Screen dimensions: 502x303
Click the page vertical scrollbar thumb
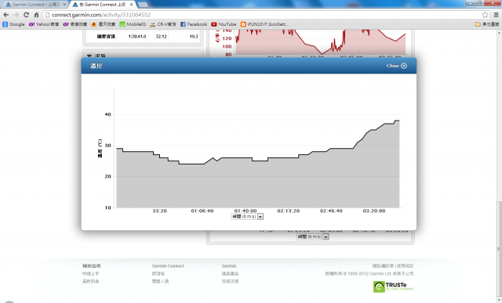click(499, 249)
